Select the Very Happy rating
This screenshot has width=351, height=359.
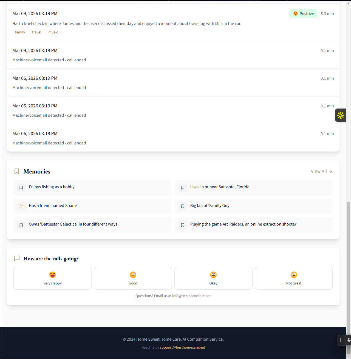click(52, 278)
